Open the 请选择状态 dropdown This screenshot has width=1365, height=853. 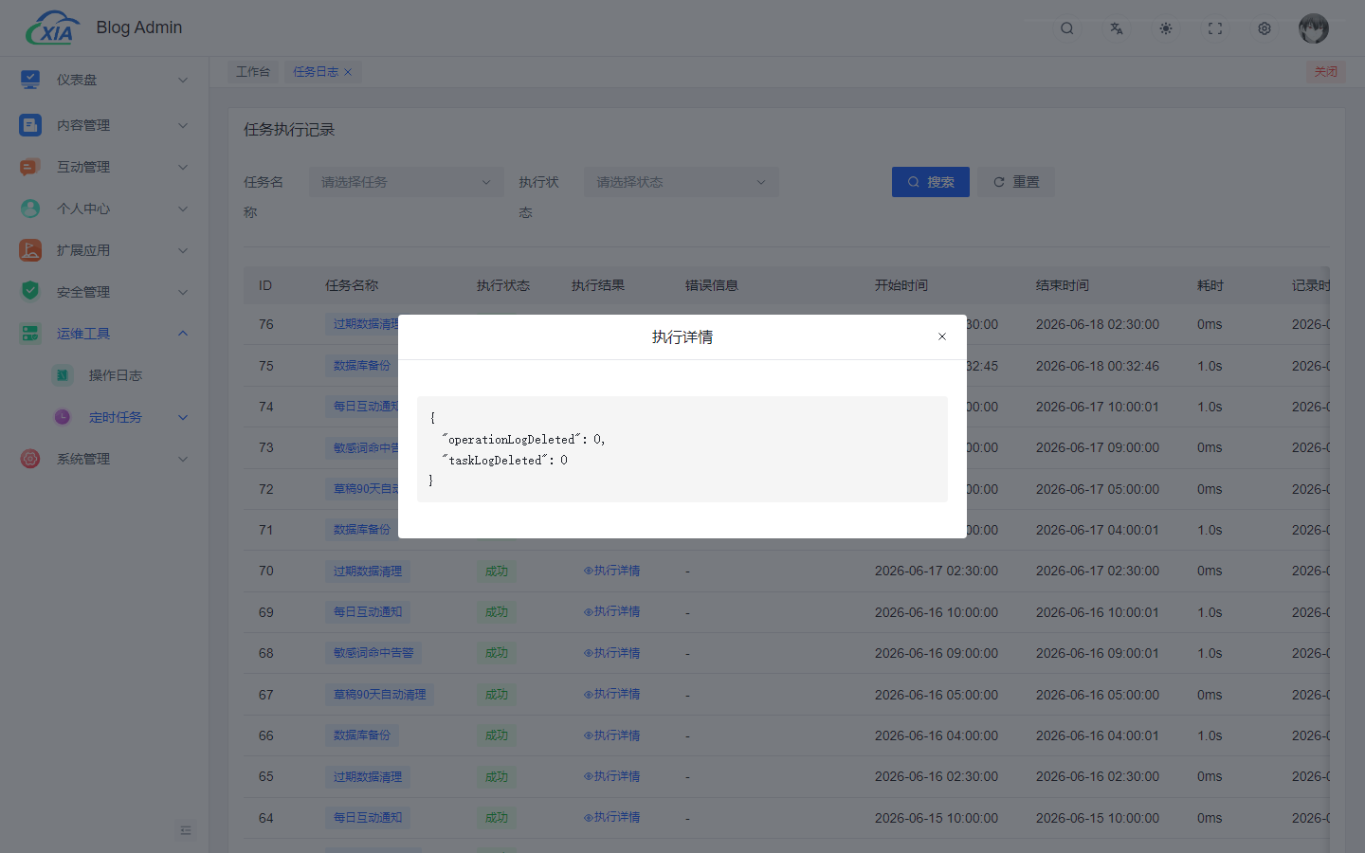pyautogui.click(x=682, y=182)
